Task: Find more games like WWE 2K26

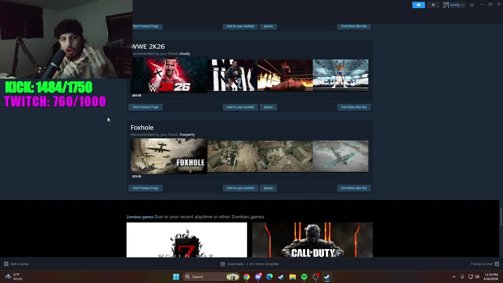Action: click(x=354, y=107)
